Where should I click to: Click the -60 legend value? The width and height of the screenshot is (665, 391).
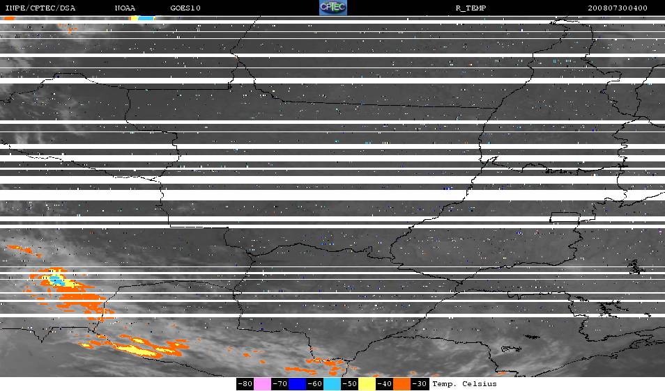tap(315, 384)
